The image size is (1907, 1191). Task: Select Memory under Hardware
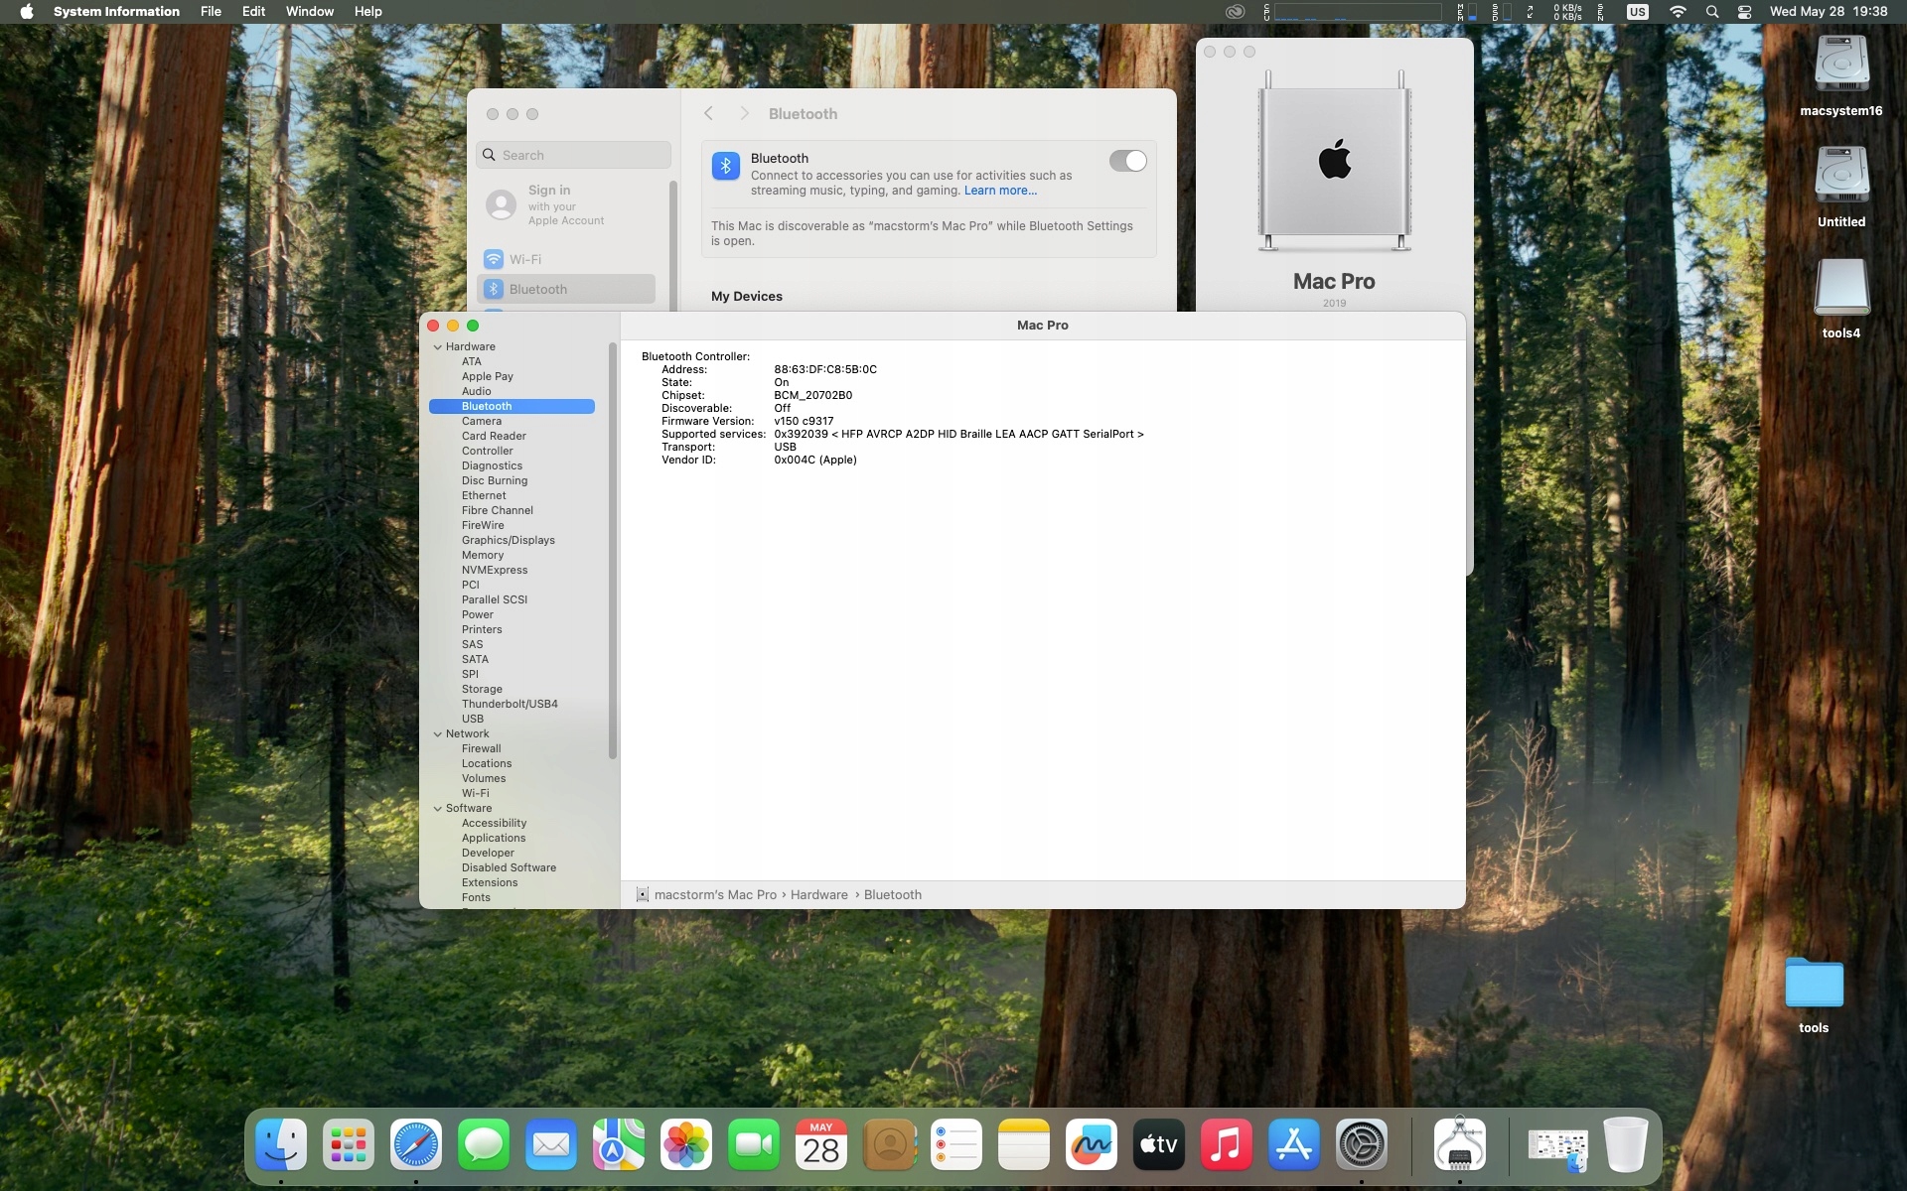coord(483,556)
